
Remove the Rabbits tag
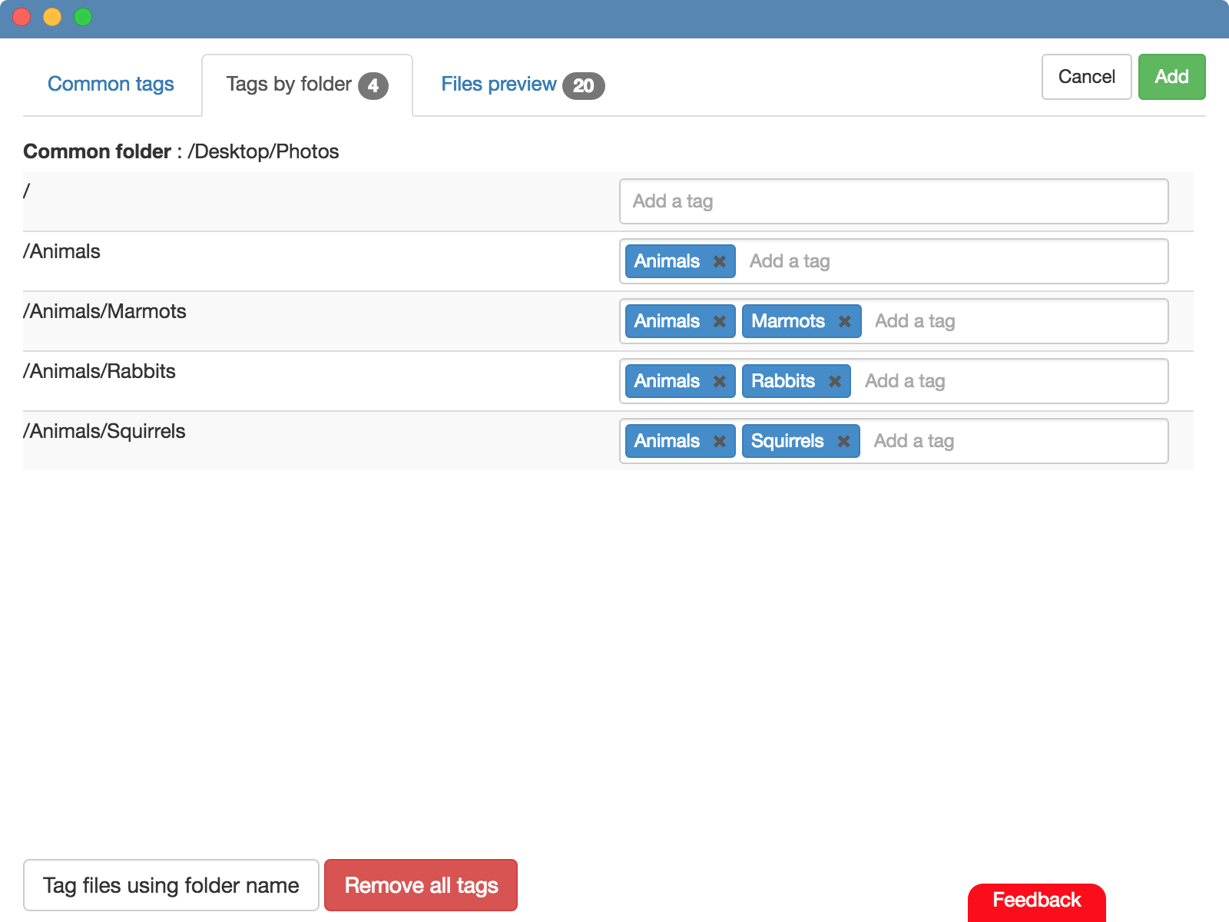coord(834,381)
